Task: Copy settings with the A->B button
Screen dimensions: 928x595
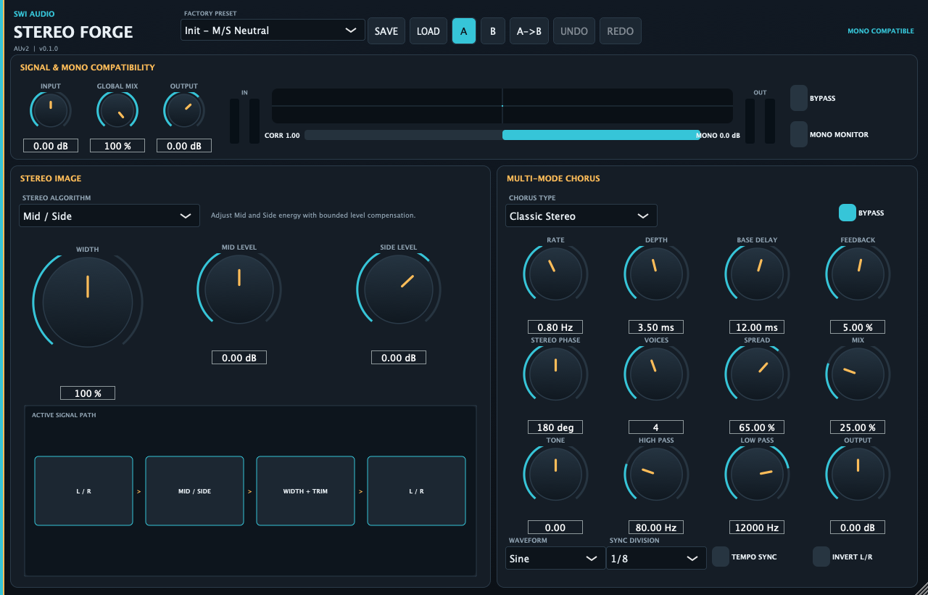Action: [x=529, y=31]
